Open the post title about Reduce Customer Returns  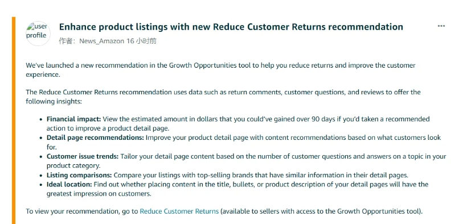click(x=231, y=27)
